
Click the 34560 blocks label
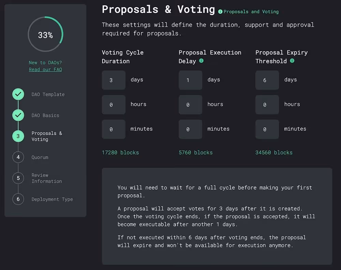click(274, 152)
